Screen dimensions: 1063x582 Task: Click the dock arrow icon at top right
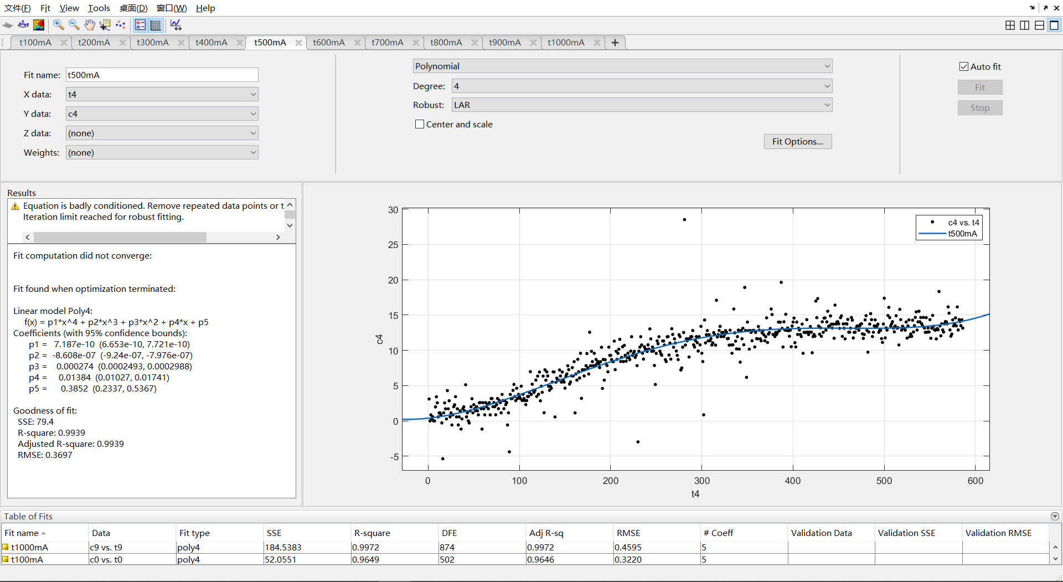click(1032, 8)
